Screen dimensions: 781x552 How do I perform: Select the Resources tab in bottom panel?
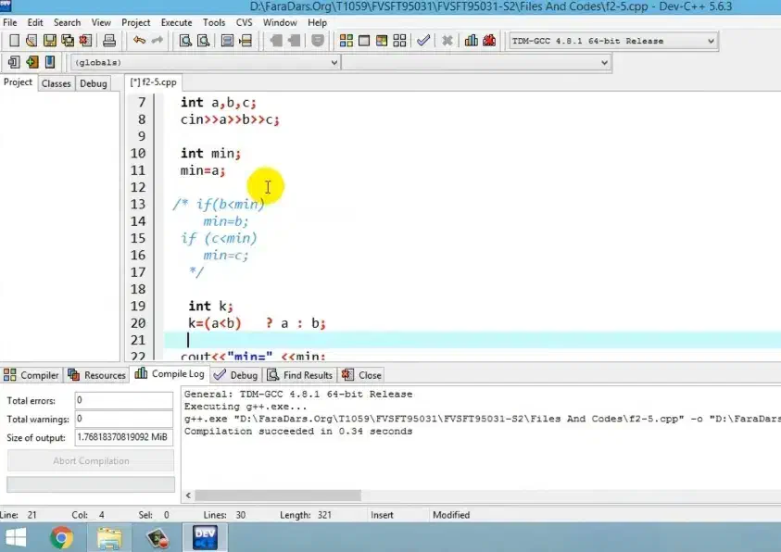(97, 375)
